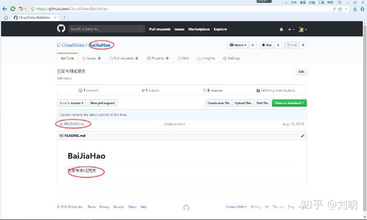Edit README with pencil icon
Image resolution: width=367 pixels, height=220 pixels.
(303, 136)
